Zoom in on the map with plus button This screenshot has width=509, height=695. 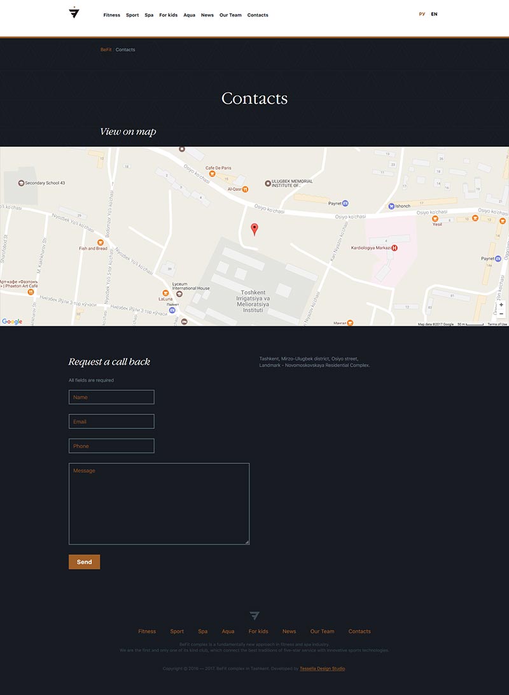(501, 305)
